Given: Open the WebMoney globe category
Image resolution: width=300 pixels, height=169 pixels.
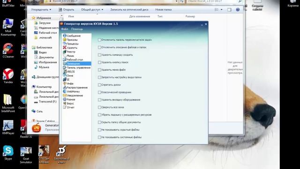Looking at the screenshot, I should 71,92.
